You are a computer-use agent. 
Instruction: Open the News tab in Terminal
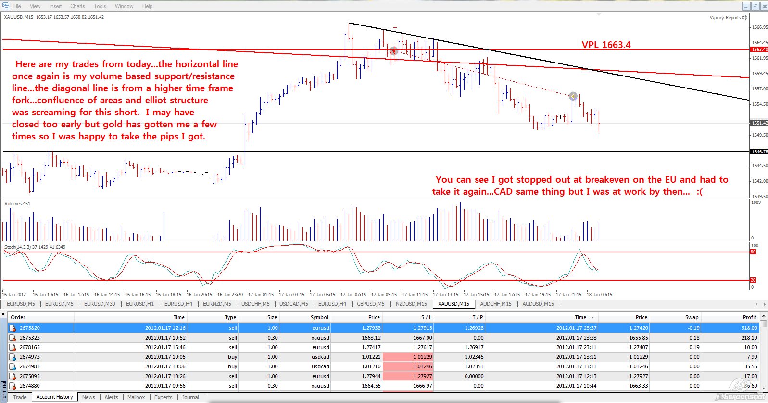(x=88, y=397)
